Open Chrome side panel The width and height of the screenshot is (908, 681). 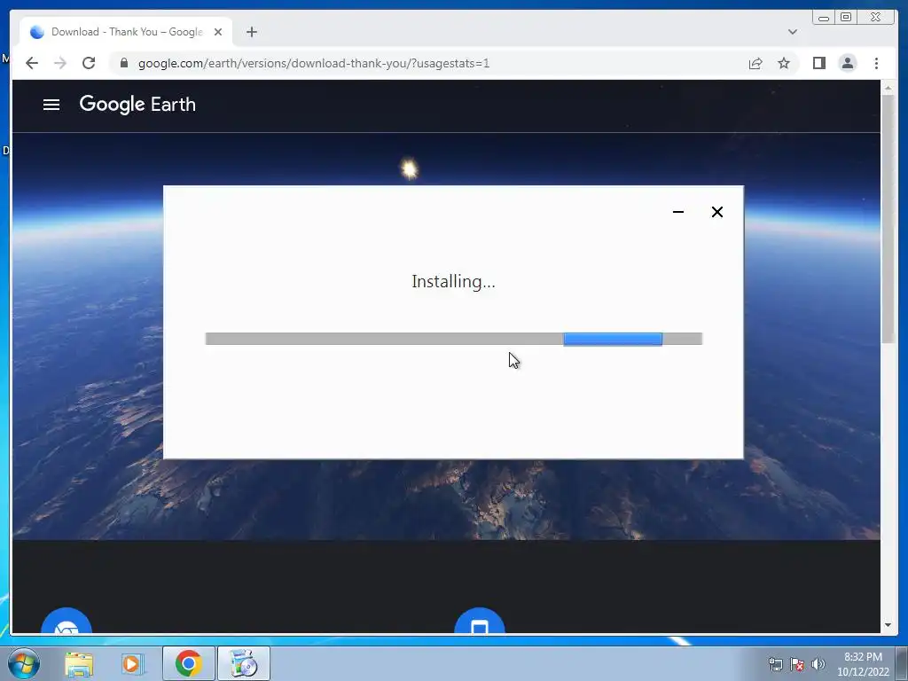(x=818, y=63)
